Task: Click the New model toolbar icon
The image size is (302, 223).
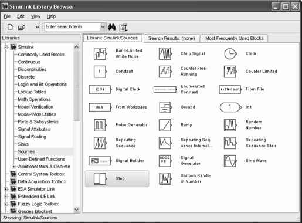Action: coord(10,27)
